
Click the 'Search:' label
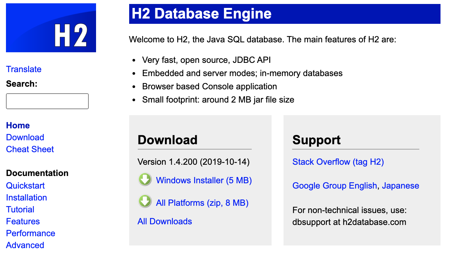click(x=22, y=84)
